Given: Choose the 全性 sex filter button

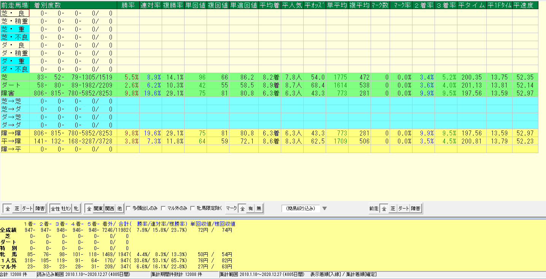Looking at the screenshot, I should (x=55, y=208).
